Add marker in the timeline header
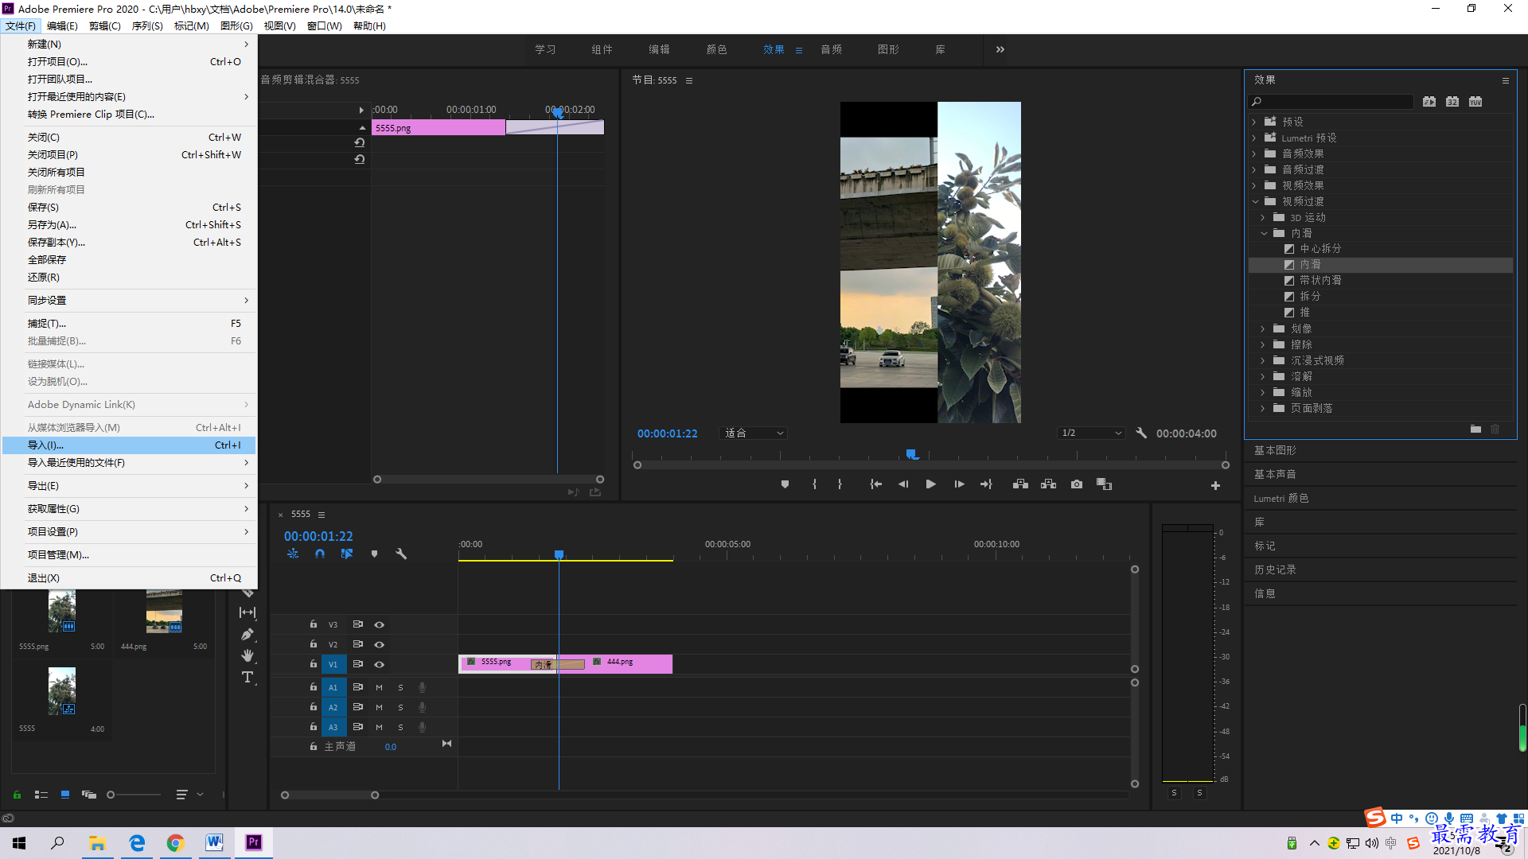Viewport: 1528px width, 859px height. tap(374, 554)
